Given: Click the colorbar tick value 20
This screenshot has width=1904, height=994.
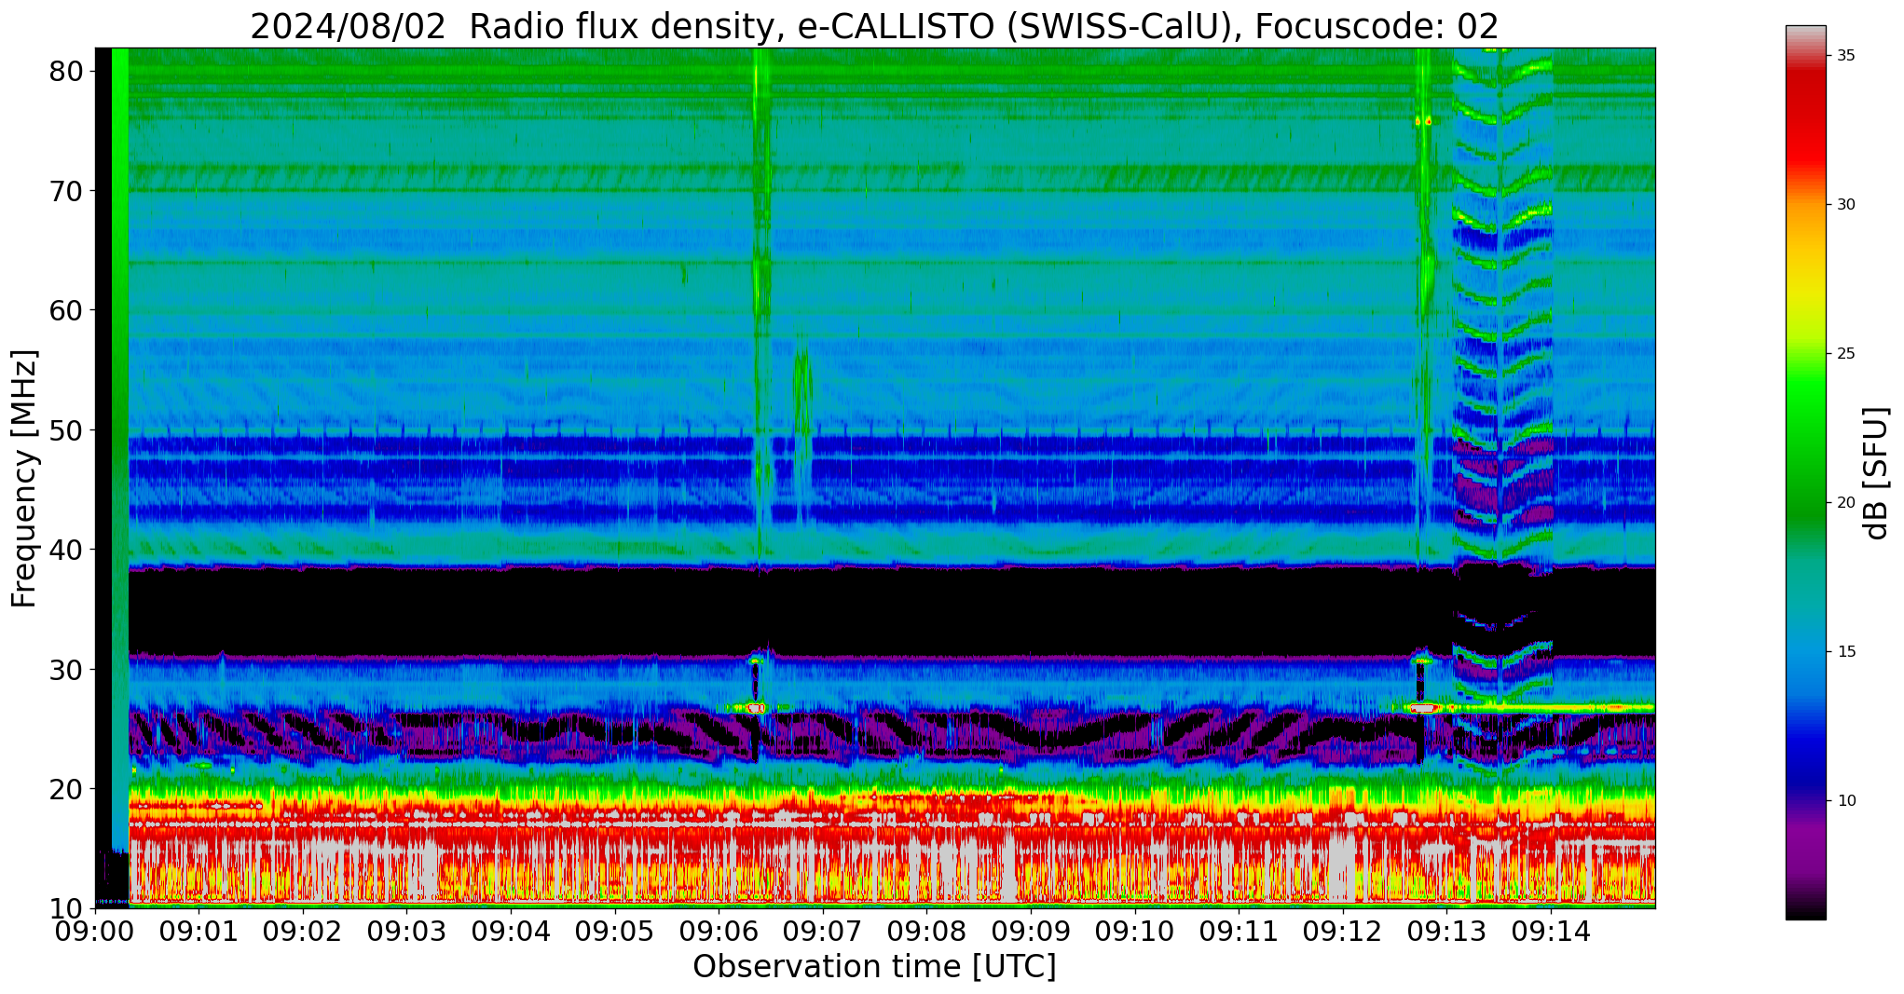Looking at the screenshot, I should [1845, 503].
